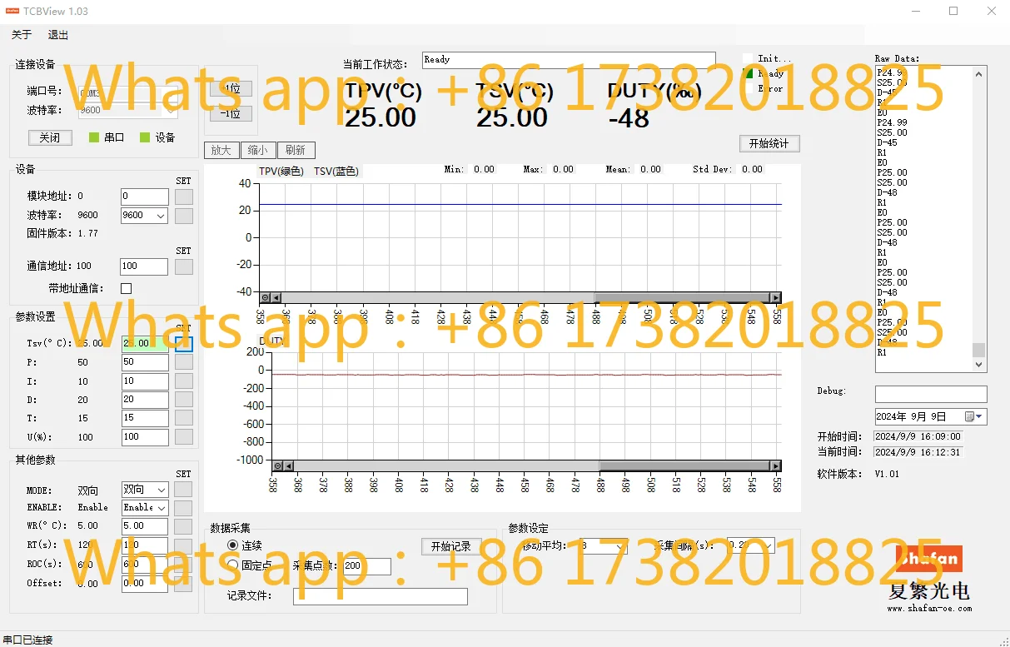Click the green 设备 status indicator
The image size is (1010, 647).
point(145,137)
